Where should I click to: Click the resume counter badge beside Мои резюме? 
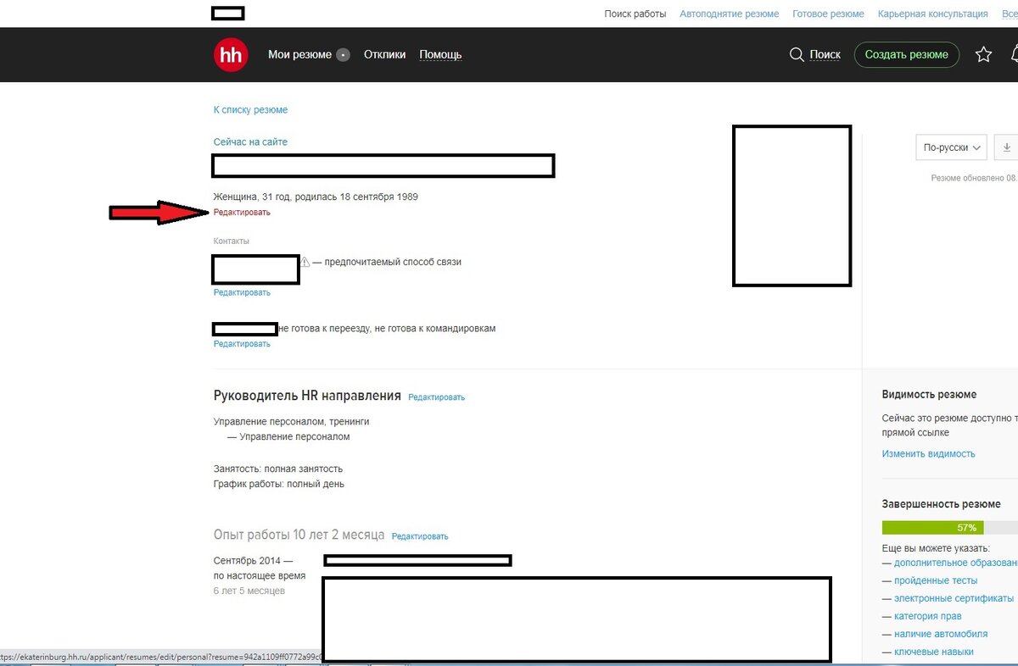343,55
